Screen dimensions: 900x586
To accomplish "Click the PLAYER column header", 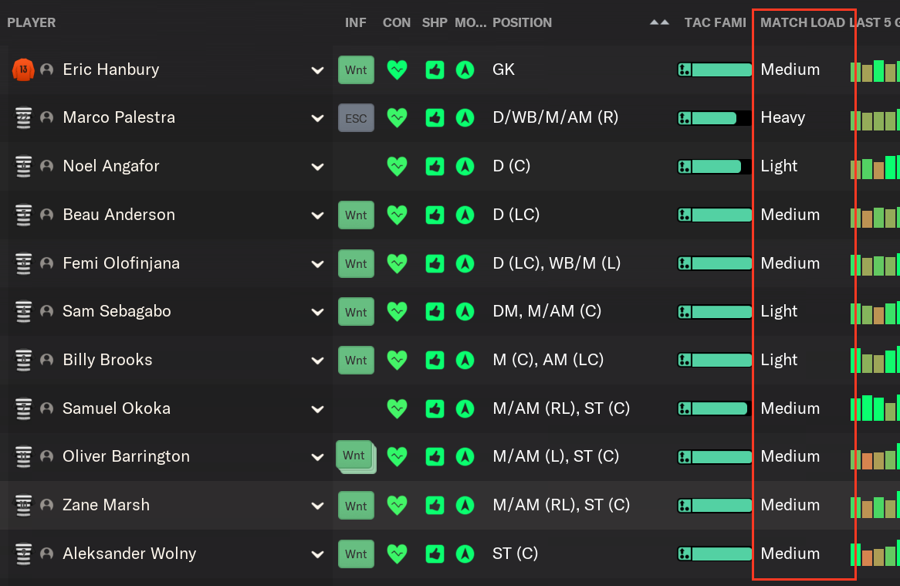I will [32, 22].
